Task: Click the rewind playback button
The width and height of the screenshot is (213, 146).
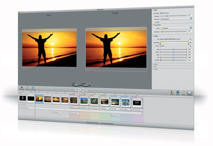Action: point(76,90)
